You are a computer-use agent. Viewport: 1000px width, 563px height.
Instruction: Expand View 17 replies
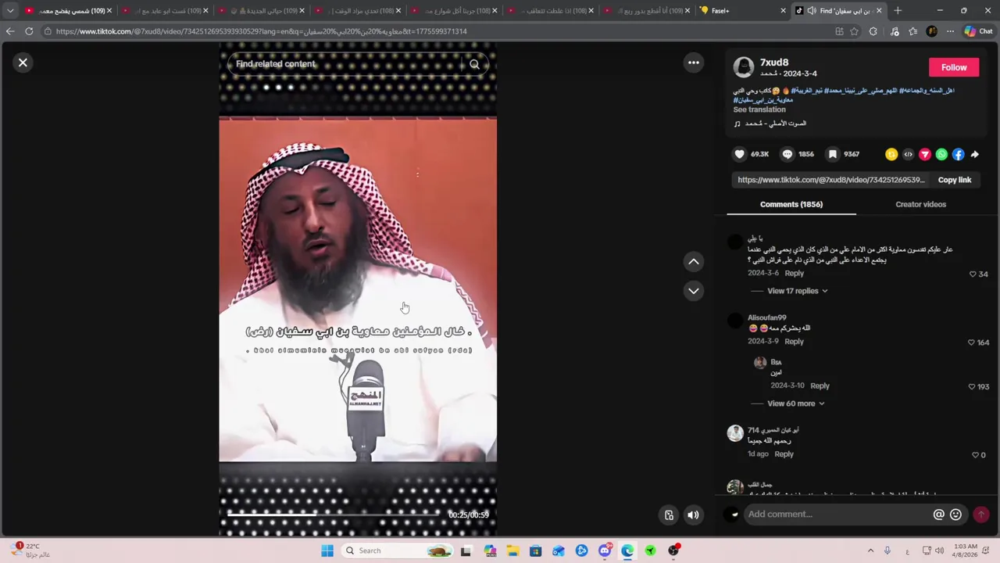tap(797, 291)
